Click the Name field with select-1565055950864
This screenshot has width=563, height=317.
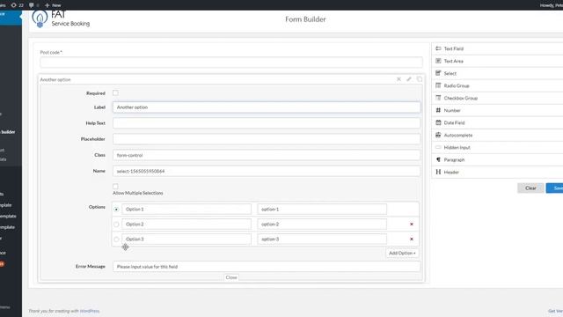tap(267, 171)
